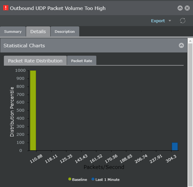Select the Details tab
The width and height of the screenshot is (193, 187).
point(38,32)
